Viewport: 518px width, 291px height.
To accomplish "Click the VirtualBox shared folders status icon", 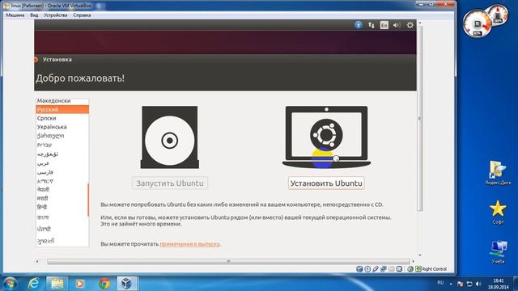I will click(391, 269).
